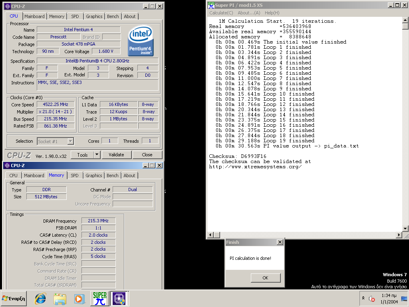Click the muted volume tray icon
The height and width of the screenshot is (307, 409).
click(371, 298)
